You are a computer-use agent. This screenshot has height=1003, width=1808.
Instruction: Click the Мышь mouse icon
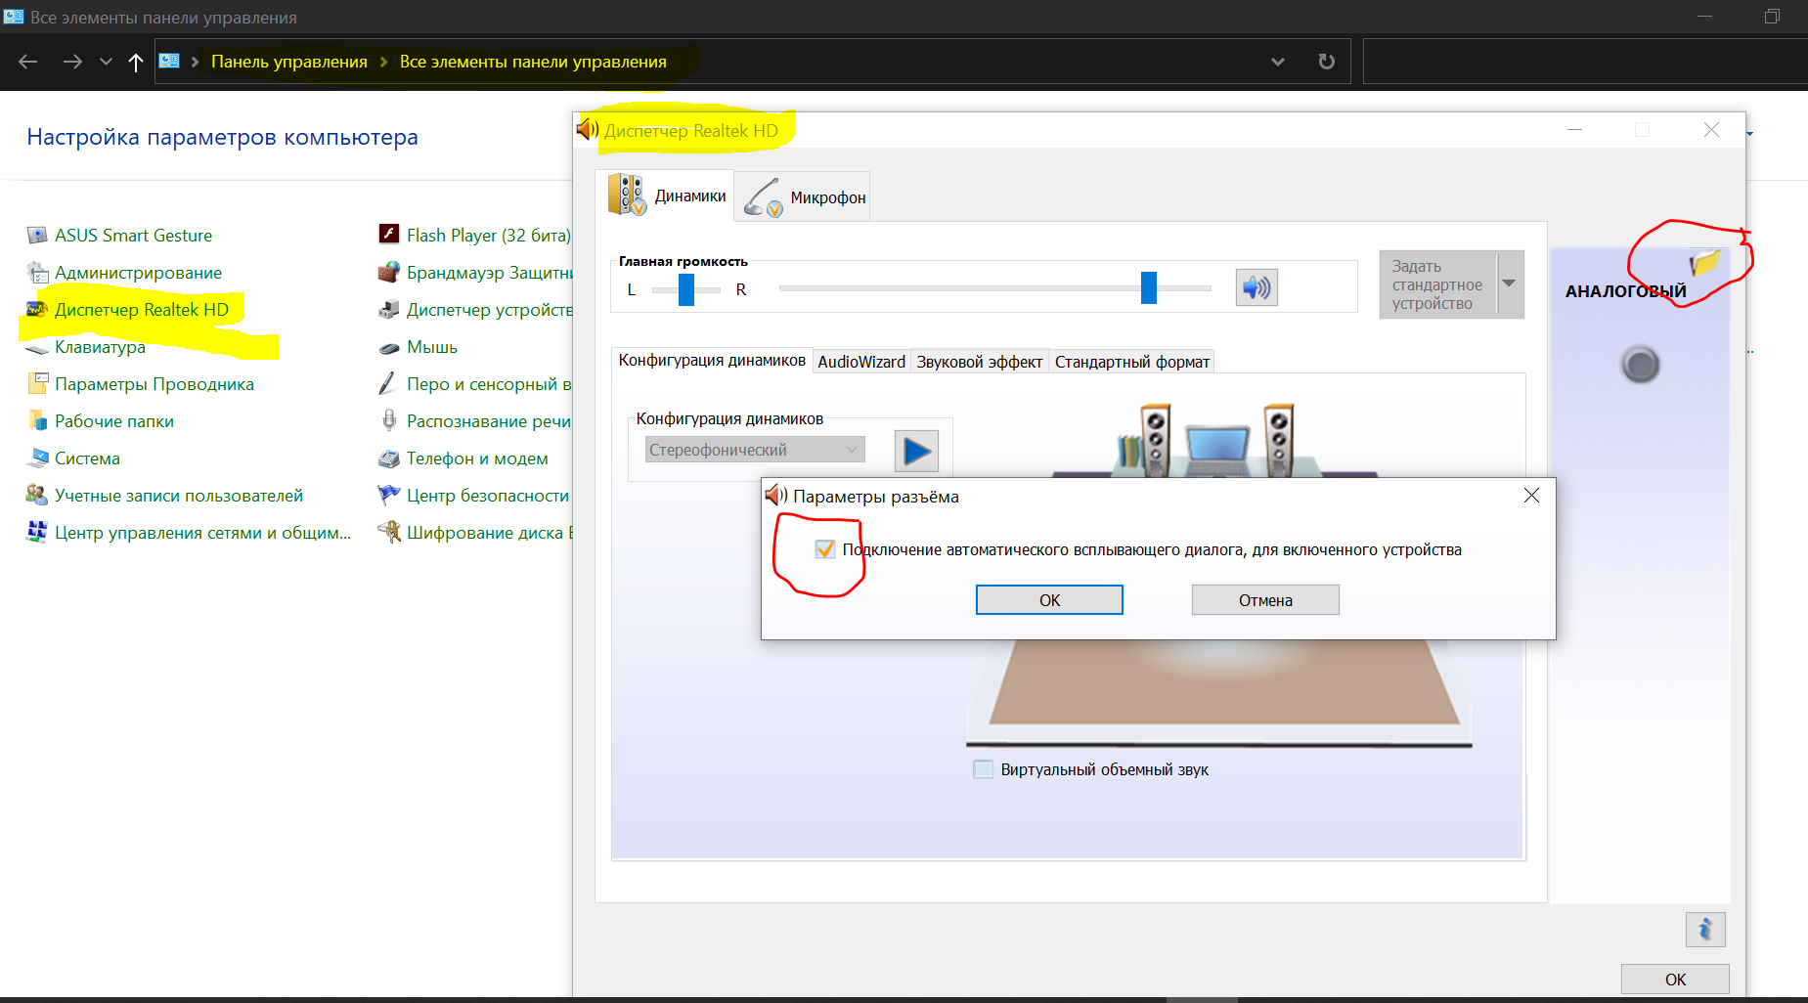click(389, 348)
